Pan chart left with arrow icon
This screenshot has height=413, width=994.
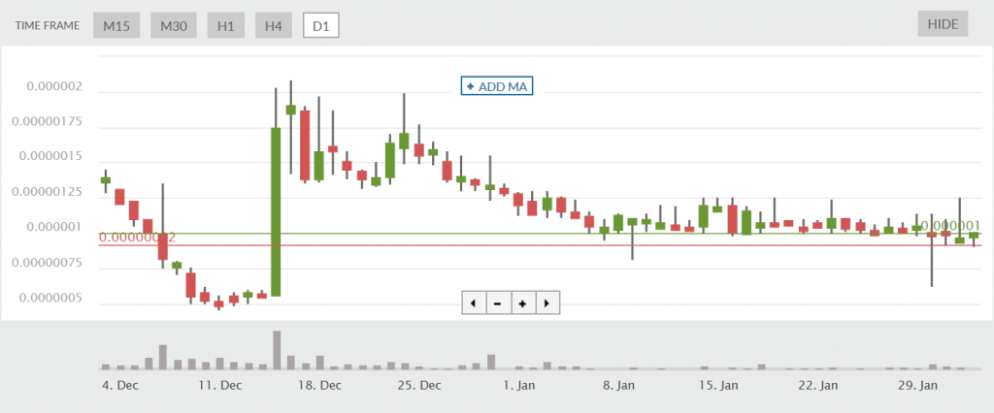(474, 303)
